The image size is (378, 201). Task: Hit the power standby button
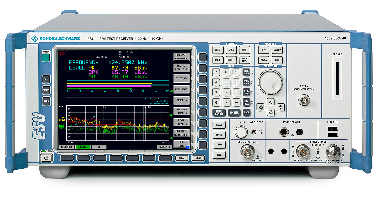click(46, 158)
